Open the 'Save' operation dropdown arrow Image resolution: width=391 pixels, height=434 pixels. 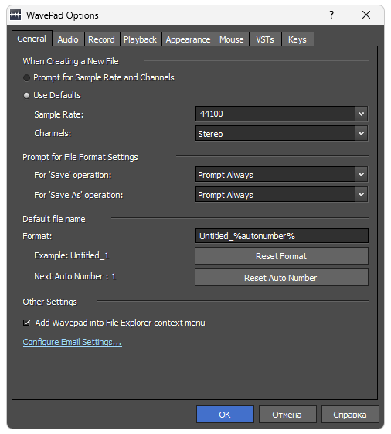(x=361, y=174)
